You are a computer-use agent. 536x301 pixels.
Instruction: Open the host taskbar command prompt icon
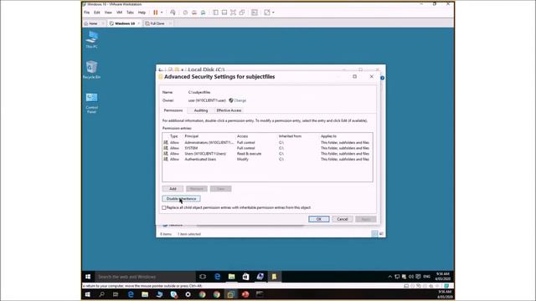(x=260, y=294)
